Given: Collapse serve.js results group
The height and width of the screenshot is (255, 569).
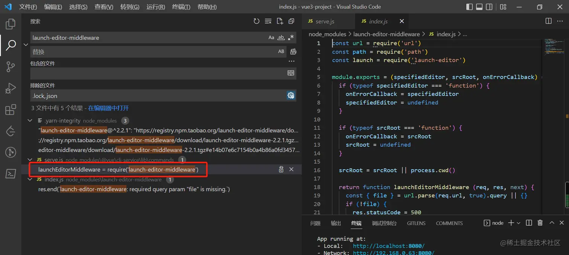Looking at the screenshot, I should [30, 160].
